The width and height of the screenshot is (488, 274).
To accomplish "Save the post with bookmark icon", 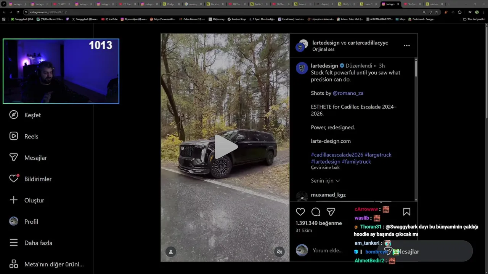I will coord(407,212).
